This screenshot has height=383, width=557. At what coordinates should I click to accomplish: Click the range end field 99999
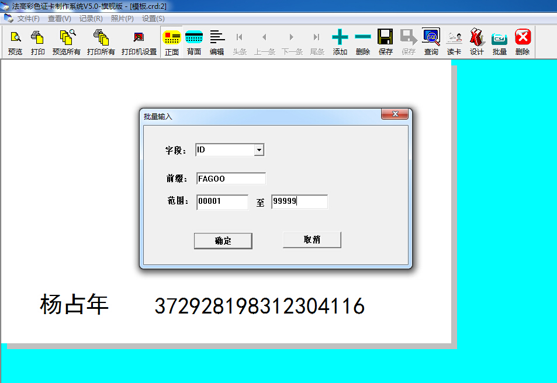tap(299, 201)
